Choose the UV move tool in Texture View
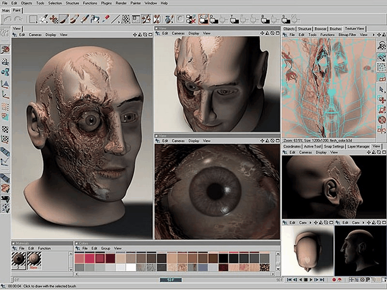The height and width of the screenshot is (290, 387). [x=382, y=100]
